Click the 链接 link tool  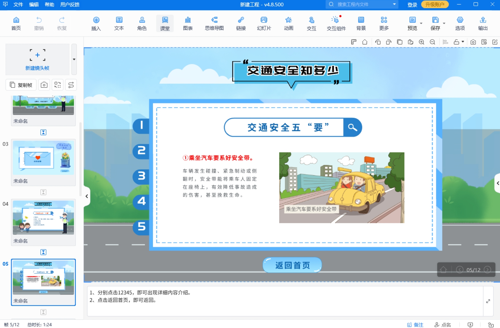241,23
